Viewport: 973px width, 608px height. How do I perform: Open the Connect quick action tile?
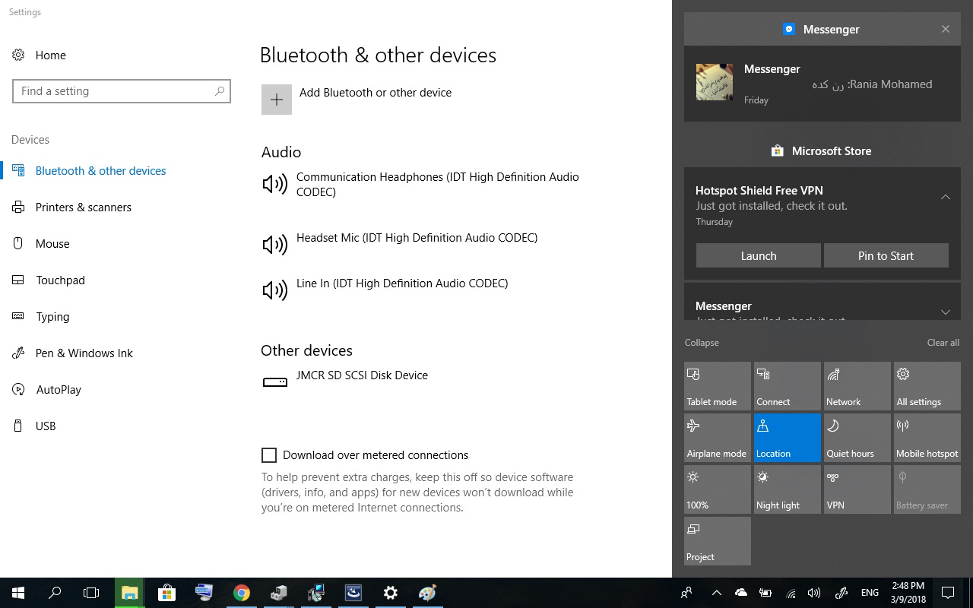[x=787, y=386]
